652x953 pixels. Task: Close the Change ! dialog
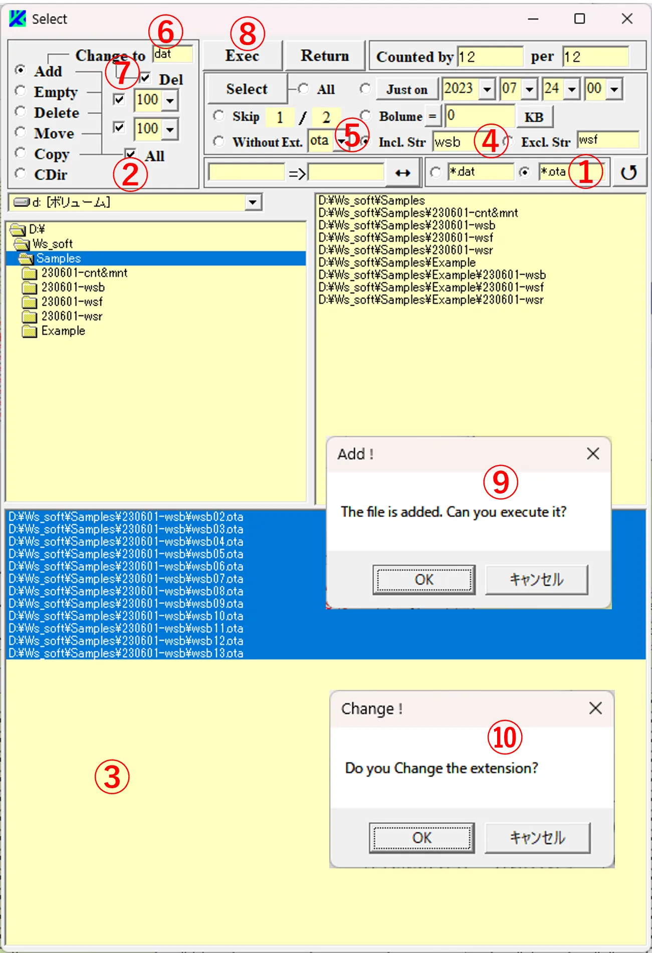point(595,708)
